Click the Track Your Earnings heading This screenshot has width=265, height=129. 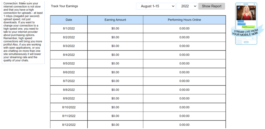pos(64,6)
